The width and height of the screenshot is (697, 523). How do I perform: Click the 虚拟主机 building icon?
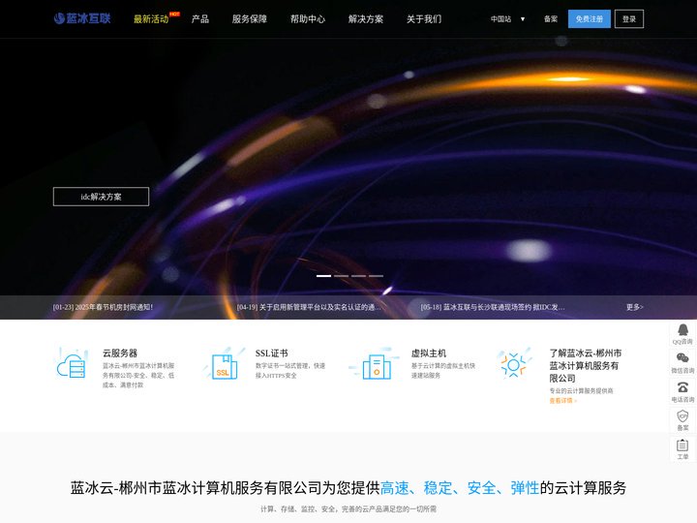[375, 364]
